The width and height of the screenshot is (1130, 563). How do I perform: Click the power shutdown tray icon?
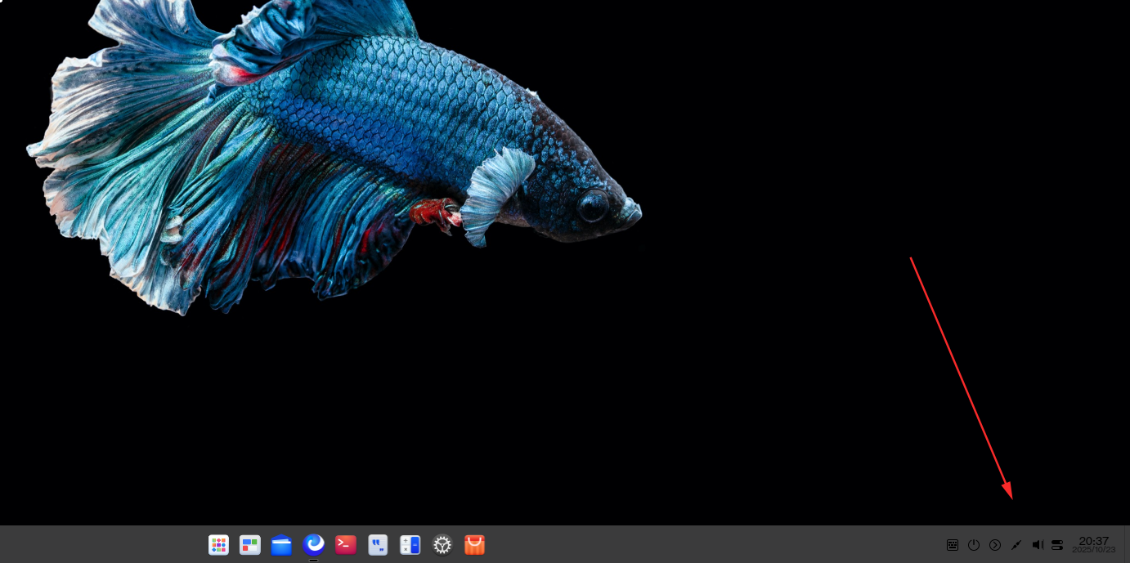tap(974, 545)
